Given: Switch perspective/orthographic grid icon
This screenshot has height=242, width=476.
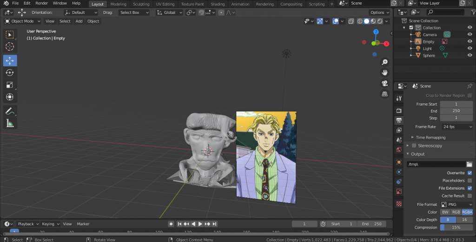Looking at the screenshot, I should [384, 94].
